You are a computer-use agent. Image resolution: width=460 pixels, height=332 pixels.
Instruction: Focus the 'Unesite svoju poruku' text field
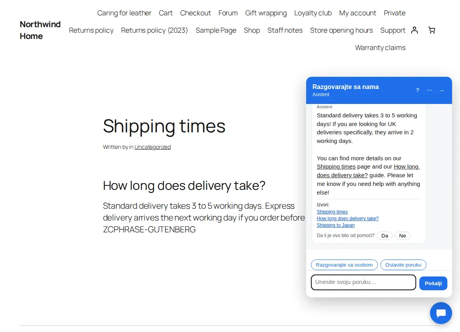click(x=363, y=282)
